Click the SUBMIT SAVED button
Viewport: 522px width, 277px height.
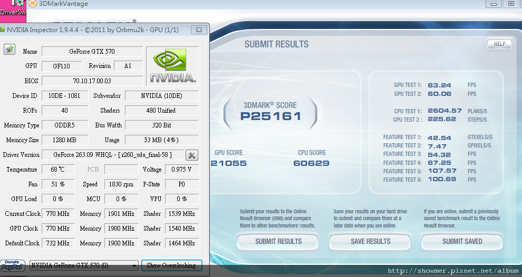pyautogui.click(x=462, y=242)
